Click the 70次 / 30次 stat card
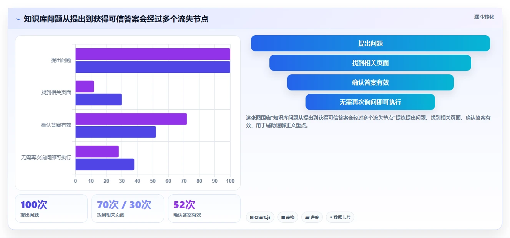The height and width of the screenshot is (238, 510). tap(128, 208)
